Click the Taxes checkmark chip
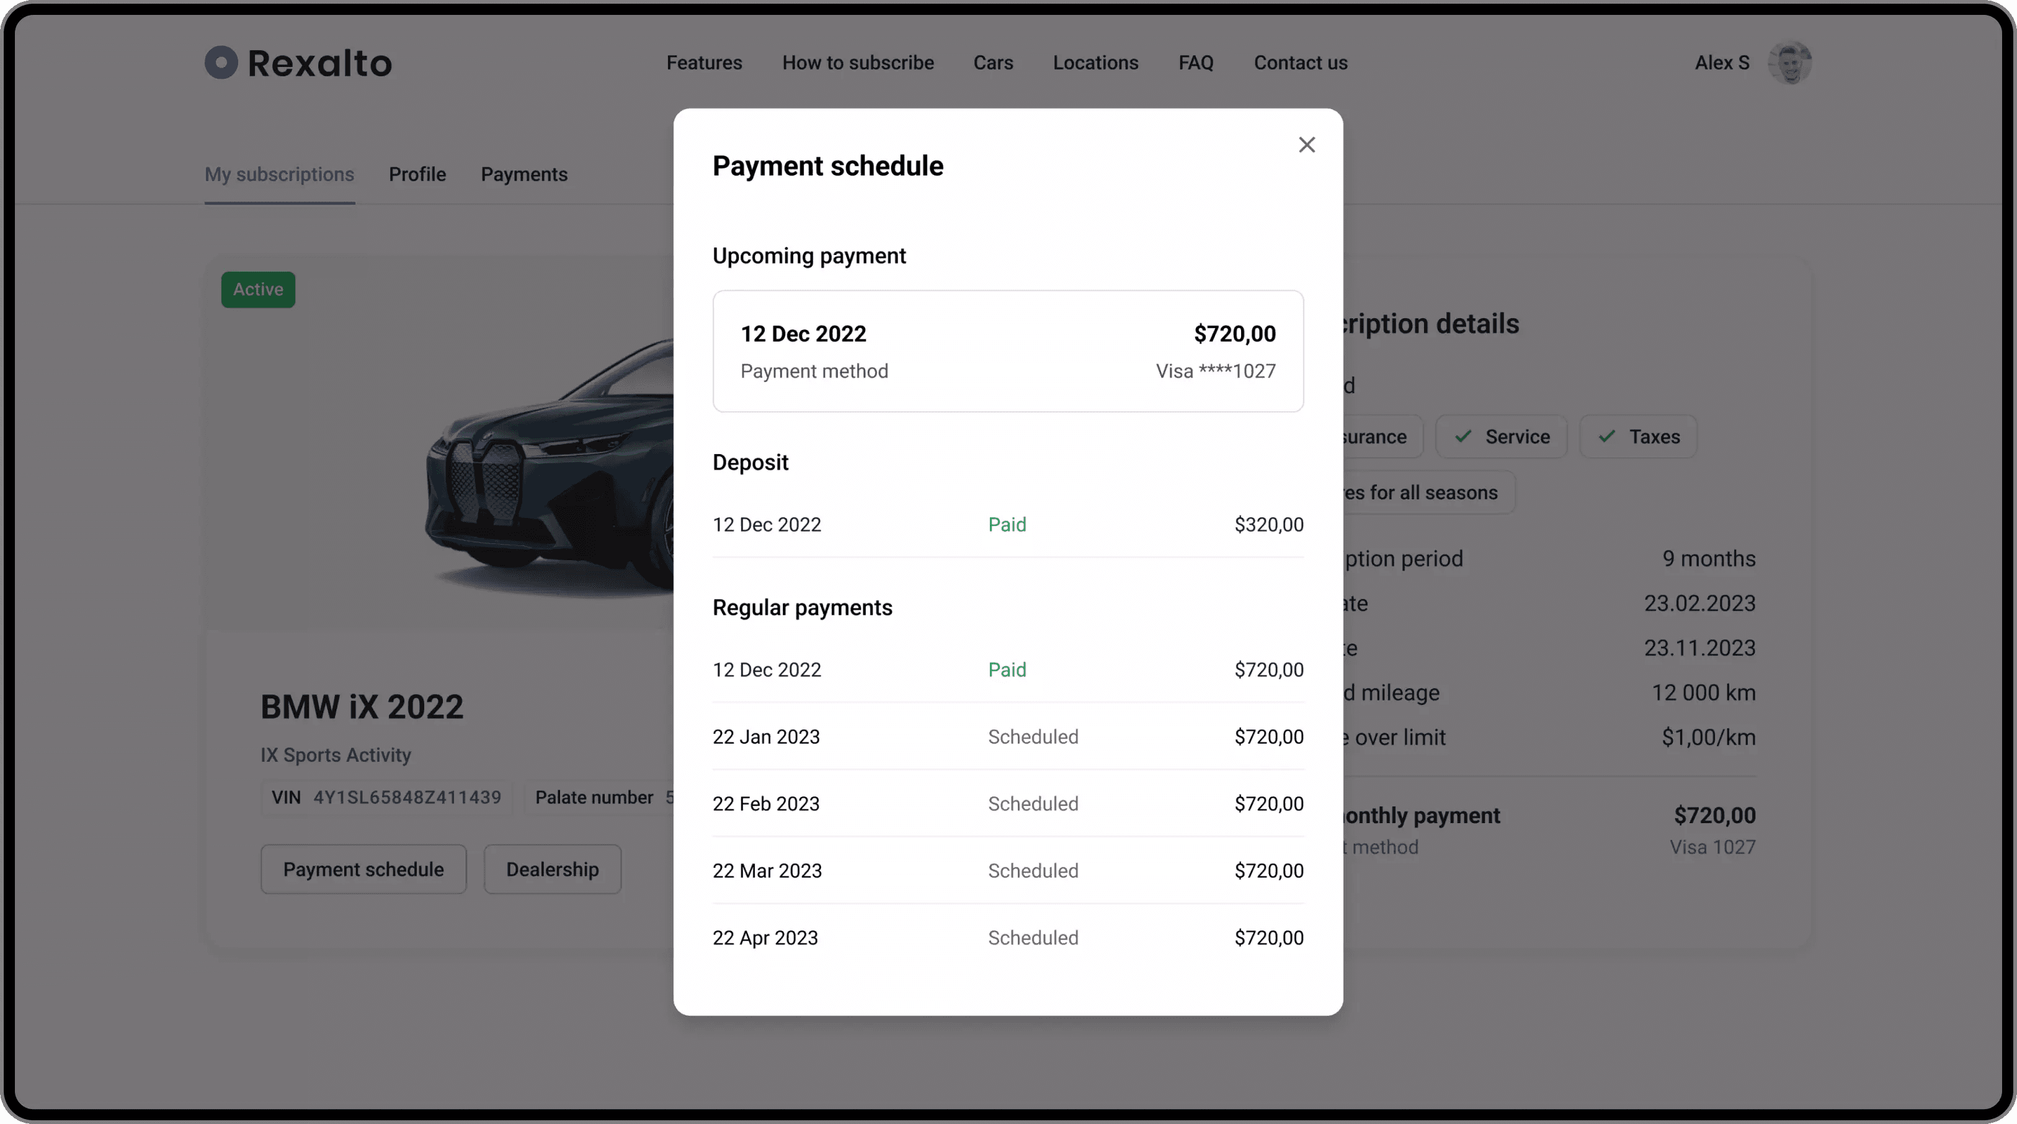Viewport: 2017px width, 1124px height. (x=1638, y=436)
